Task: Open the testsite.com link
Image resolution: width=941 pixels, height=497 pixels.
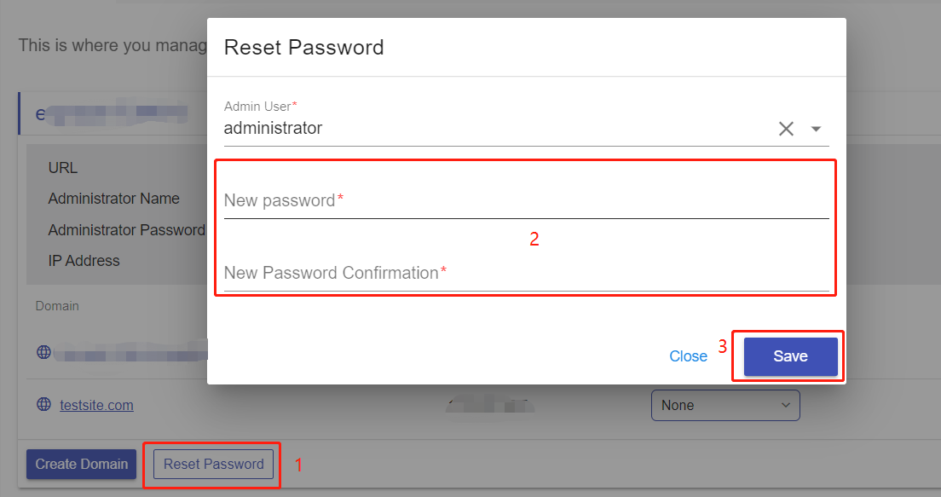Action: pos(96,405)
